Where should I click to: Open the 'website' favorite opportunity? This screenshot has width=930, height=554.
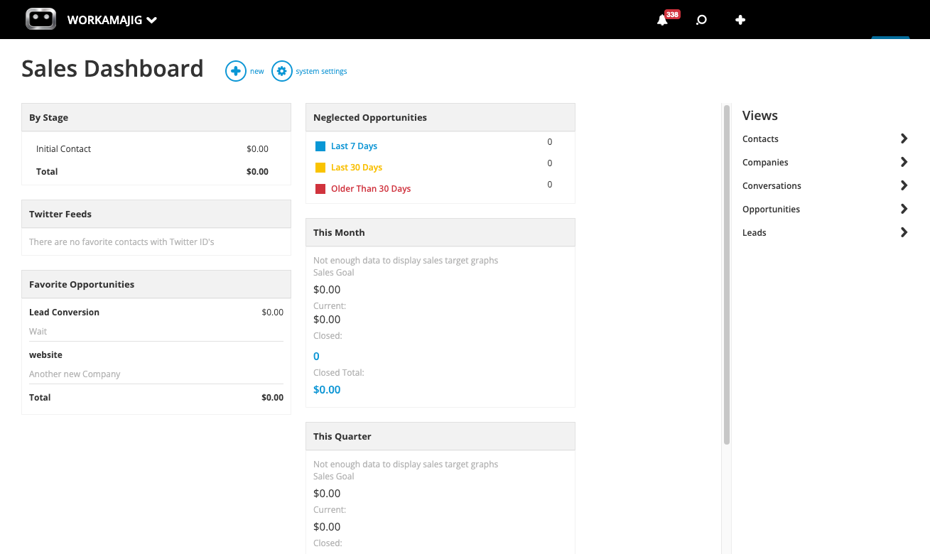click(45, 354)
